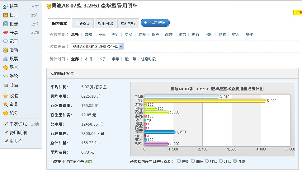
Task: Filter by 停车 category
Action: (102, 35)
